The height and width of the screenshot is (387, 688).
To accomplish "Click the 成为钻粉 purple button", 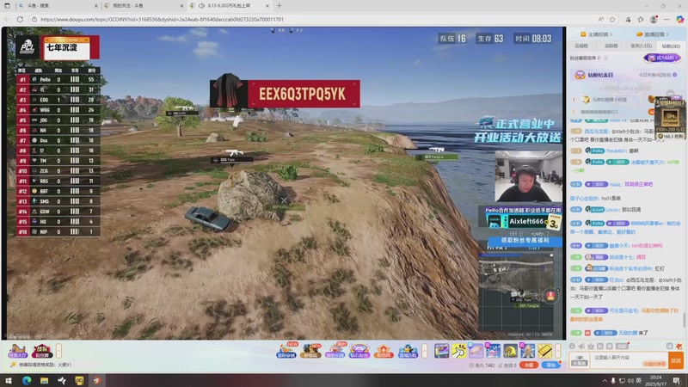I will [662, 58].
